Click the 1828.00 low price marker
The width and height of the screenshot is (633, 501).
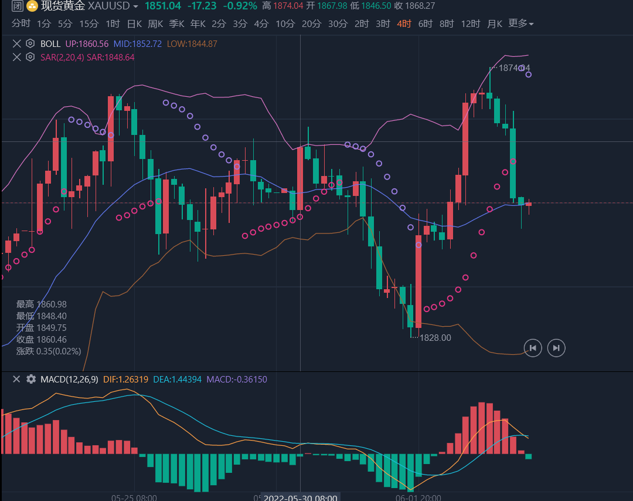click(x=435, y=338)
